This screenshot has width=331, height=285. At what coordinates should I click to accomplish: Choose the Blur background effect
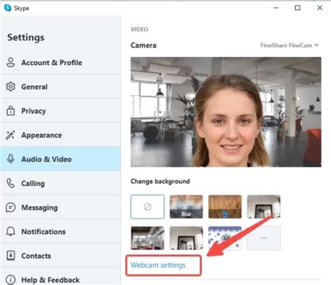point(186,207)
